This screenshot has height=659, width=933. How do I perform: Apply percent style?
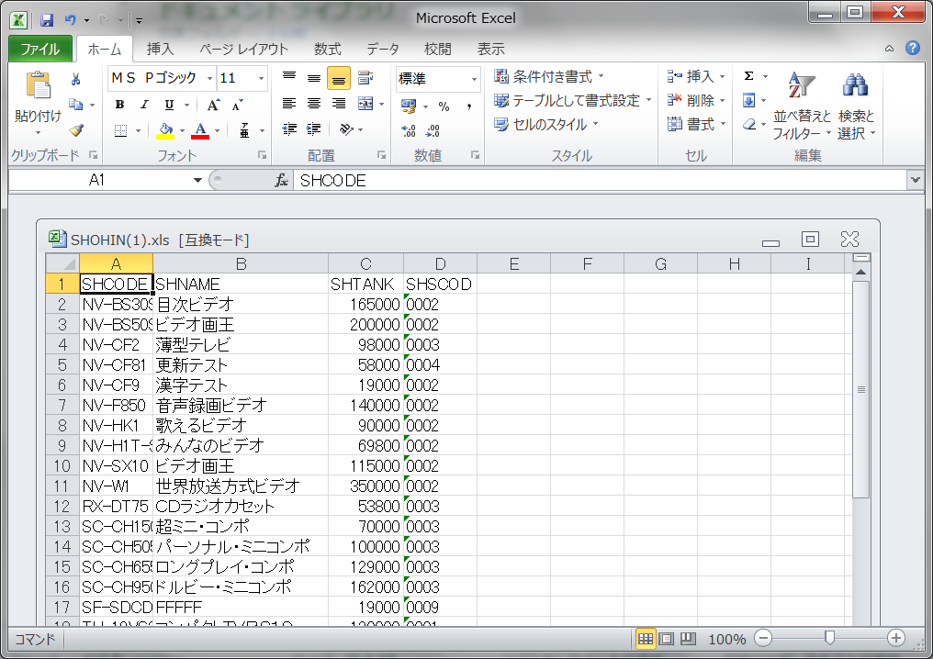pyautogui.click(x=444, y=106)
